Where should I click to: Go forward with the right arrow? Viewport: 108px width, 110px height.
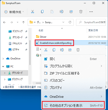[x=11, y=22]
